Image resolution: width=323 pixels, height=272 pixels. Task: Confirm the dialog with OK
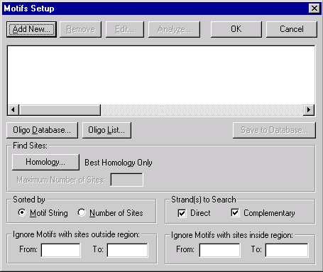pyautogui.click(x=236, y=29)
